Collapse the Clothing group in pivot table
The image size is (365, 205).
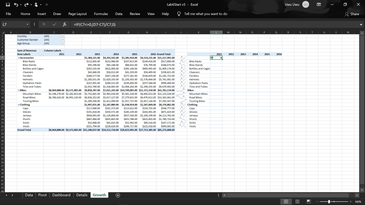tap(18, 105)
